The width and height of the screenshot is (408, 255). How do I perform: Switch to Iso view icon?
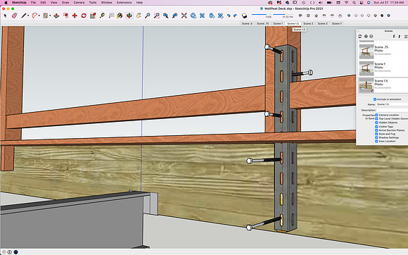pos(300,15)
